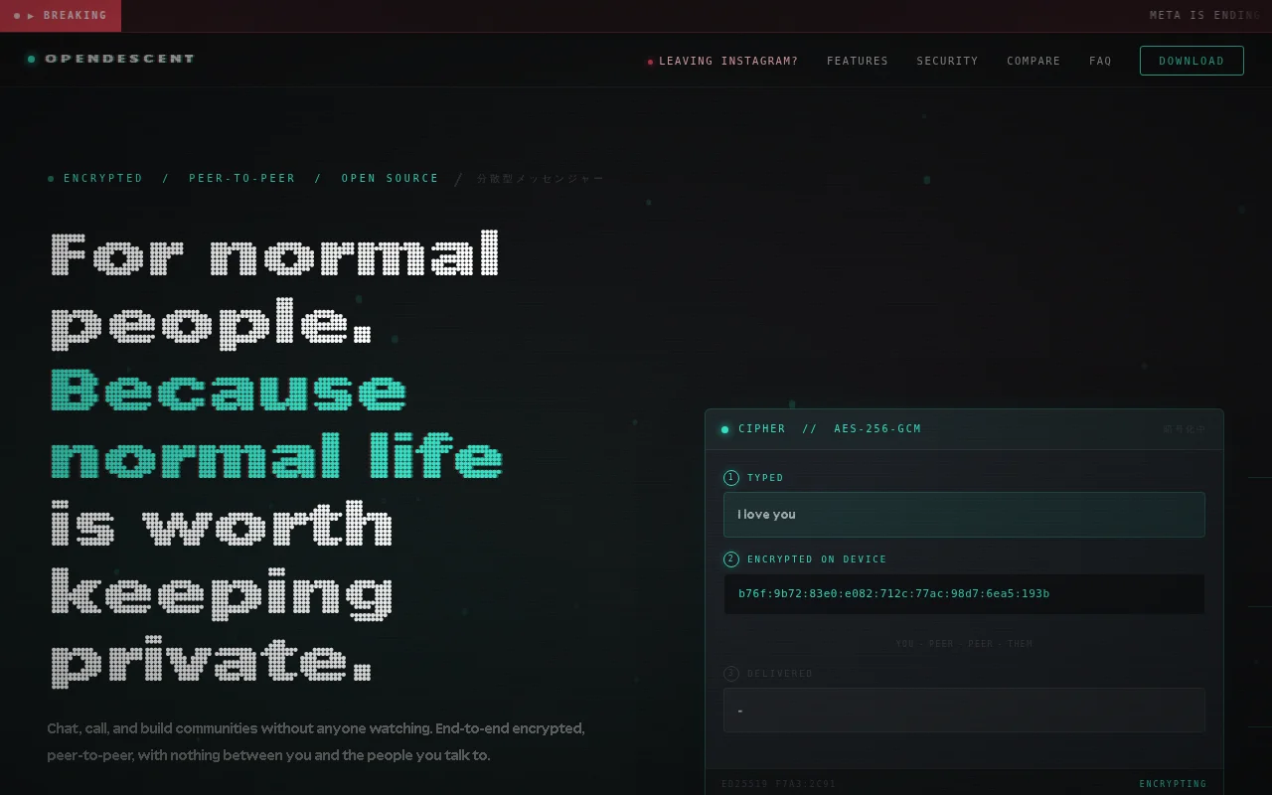The image size is (1272, 795).
Task: Click the step 1 Typed circle icon
Action: pos(731,478)
